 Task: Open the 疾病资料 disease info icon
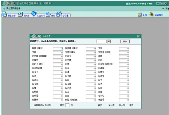pos(34,14)
